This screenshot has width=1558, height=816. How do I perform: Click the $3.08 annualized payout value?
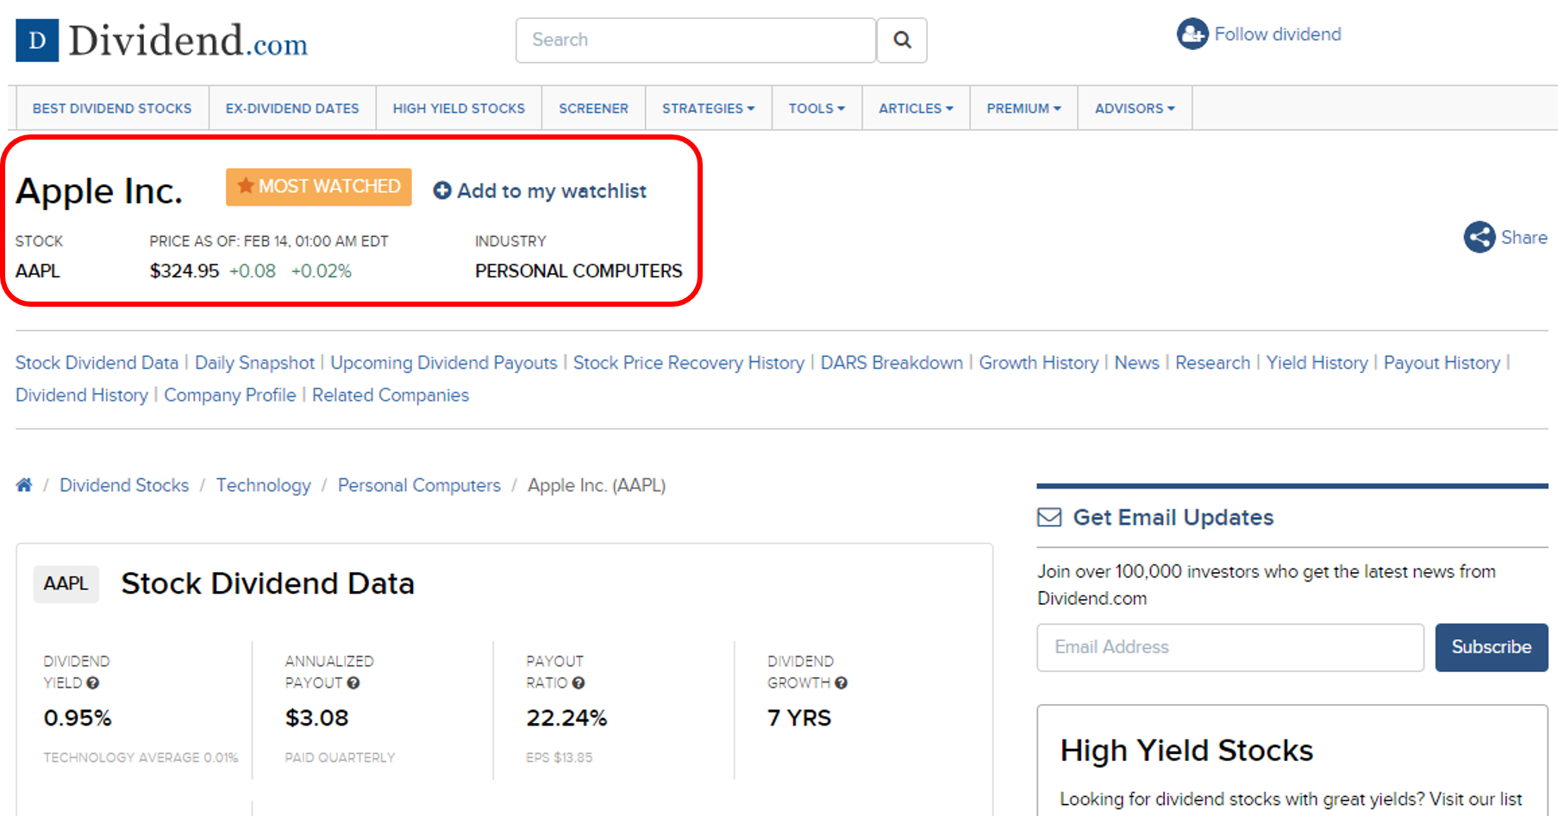(317, 718)
